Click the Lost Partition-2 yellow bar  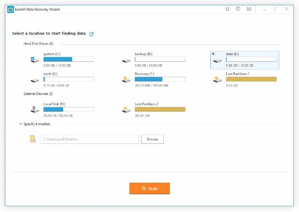point(160,109)
